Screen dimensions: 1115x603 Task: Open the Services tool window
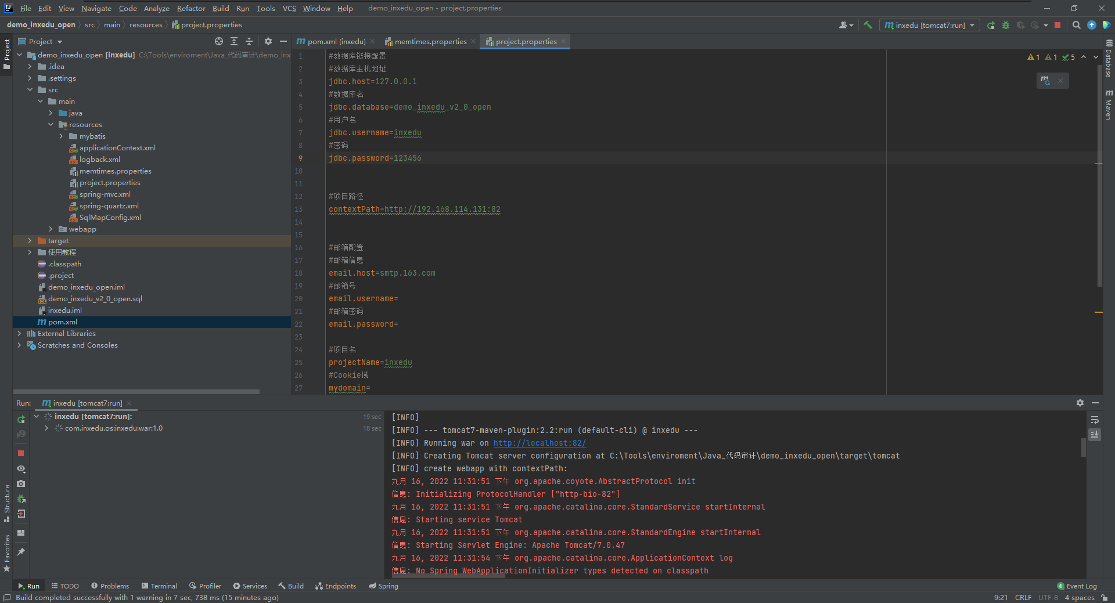coord(250,586)
